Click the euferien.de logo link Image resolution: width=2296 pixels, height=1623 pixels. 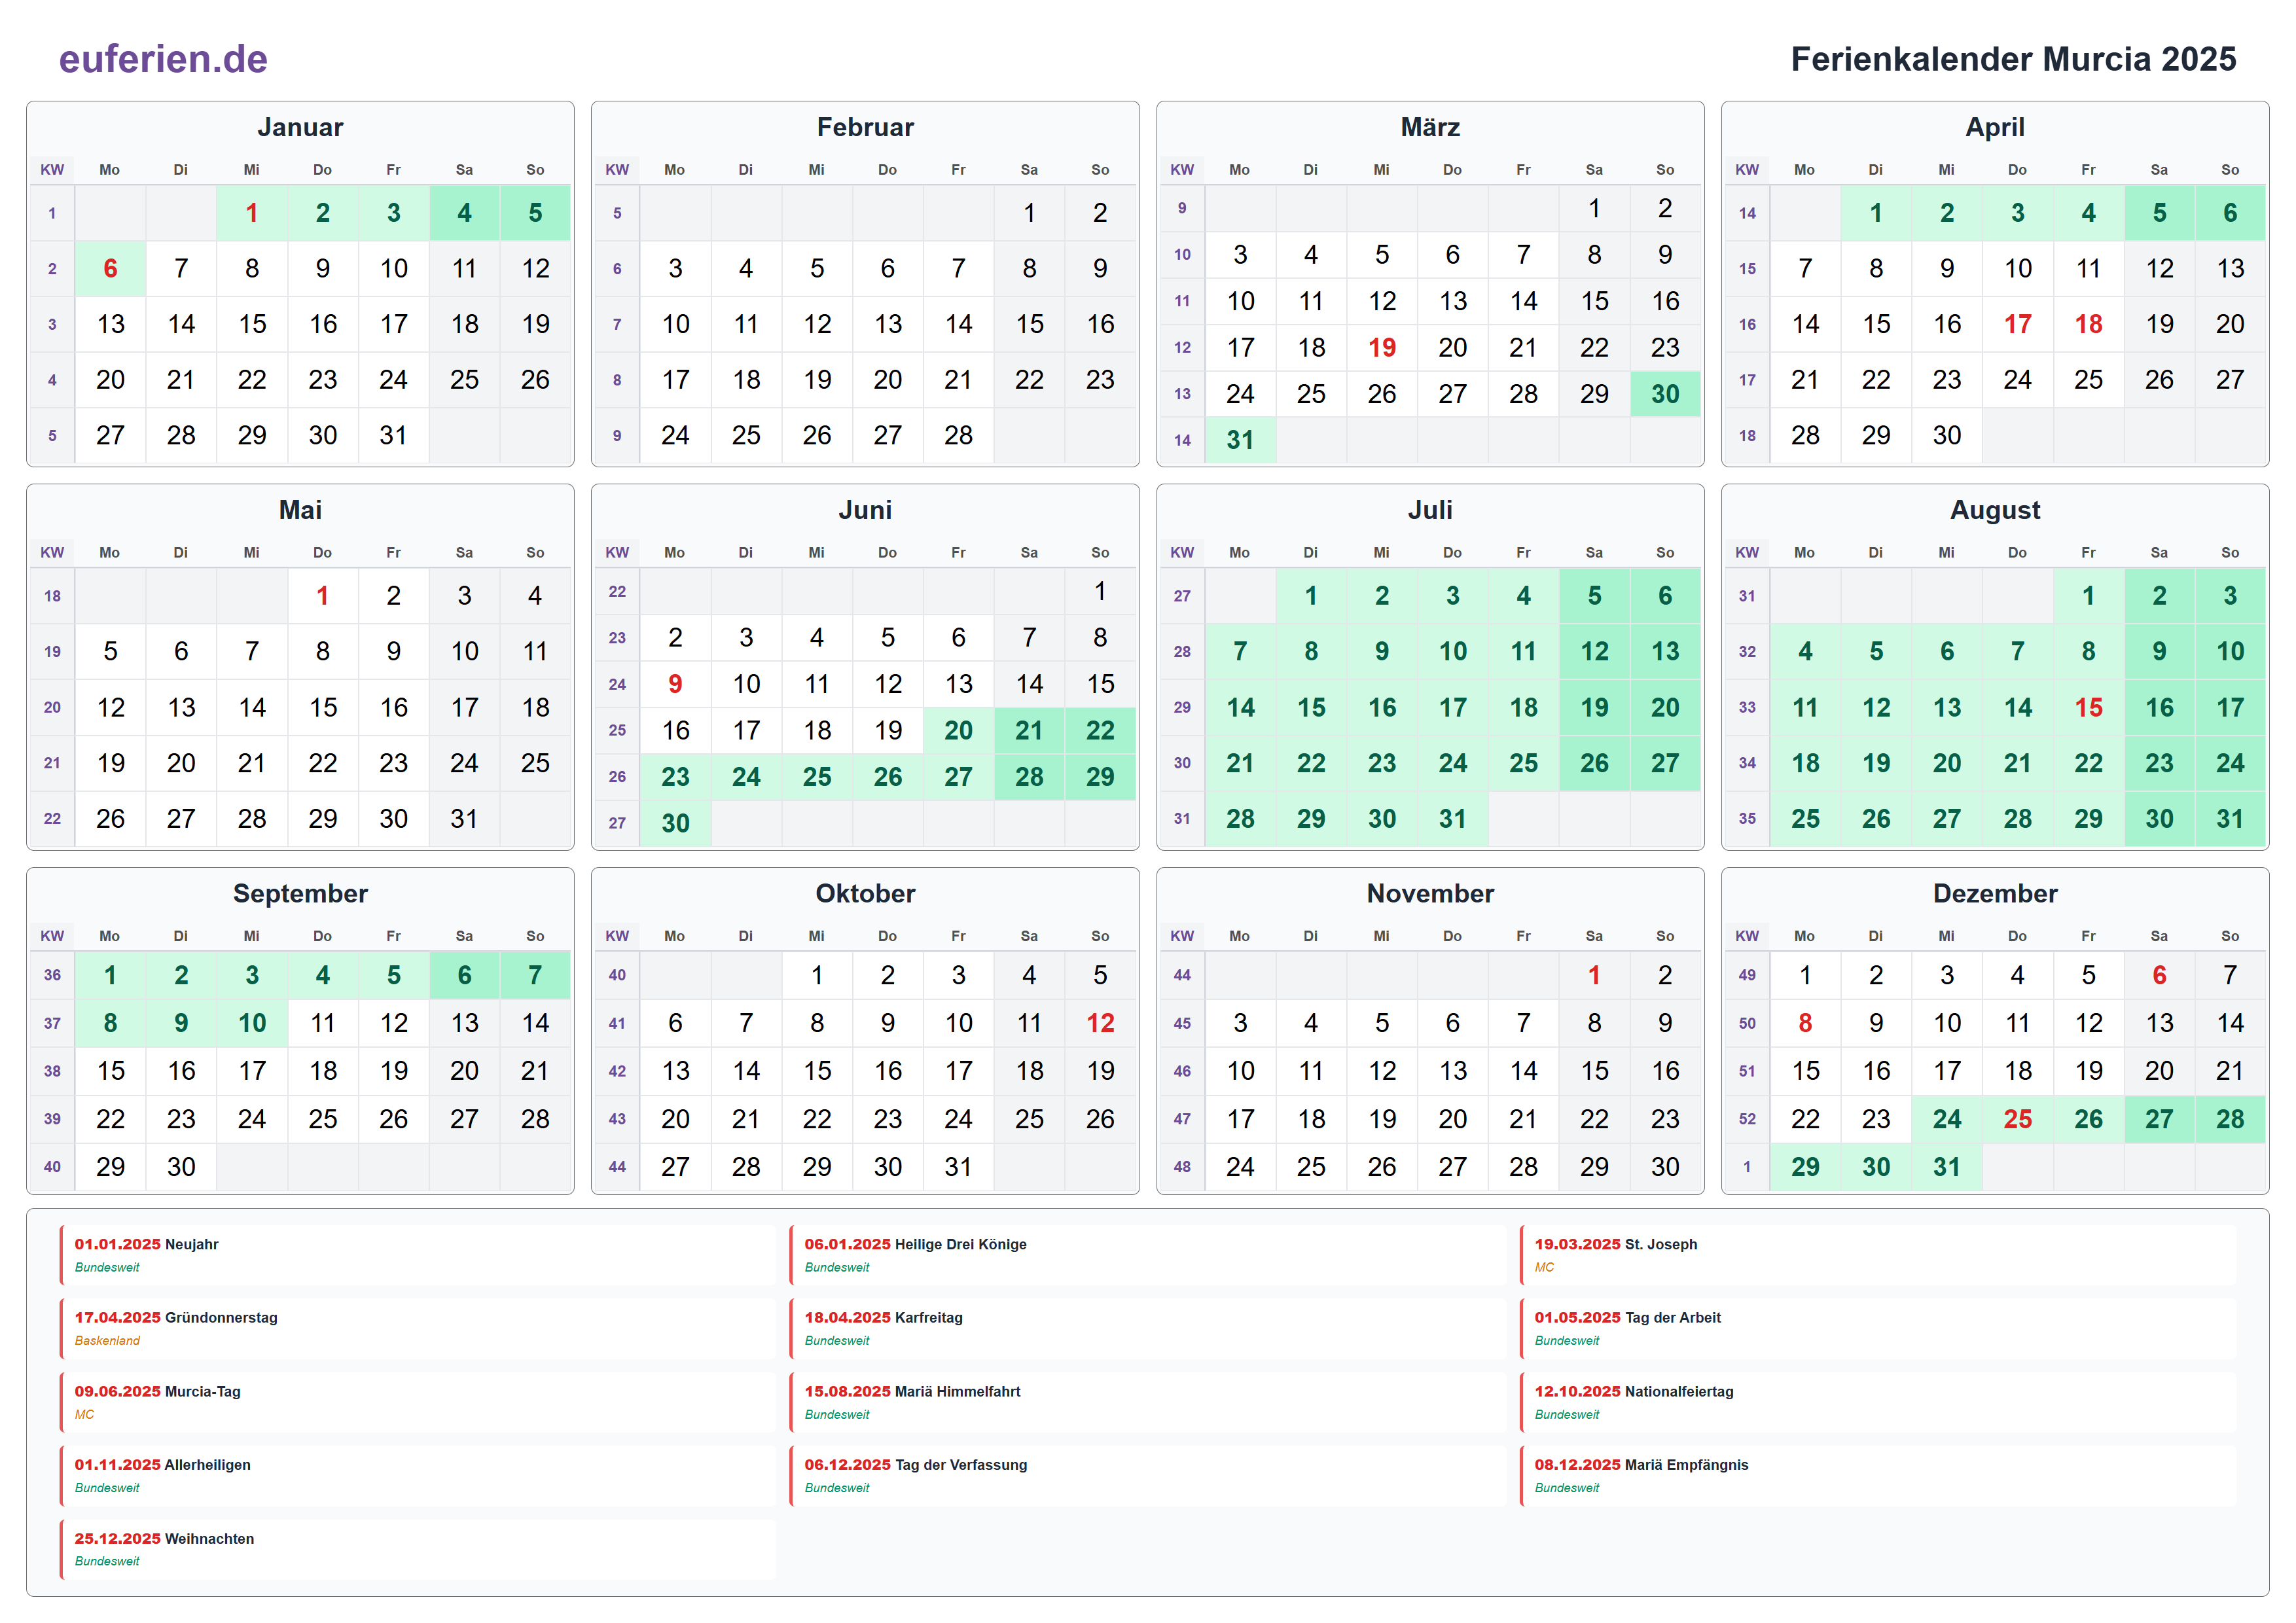[x=163, y=59]
